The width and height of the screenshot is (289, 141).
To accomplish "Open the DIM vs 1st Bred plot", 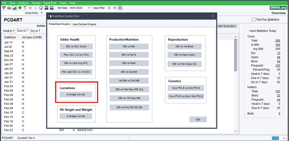I will click(x=185, y=47).
